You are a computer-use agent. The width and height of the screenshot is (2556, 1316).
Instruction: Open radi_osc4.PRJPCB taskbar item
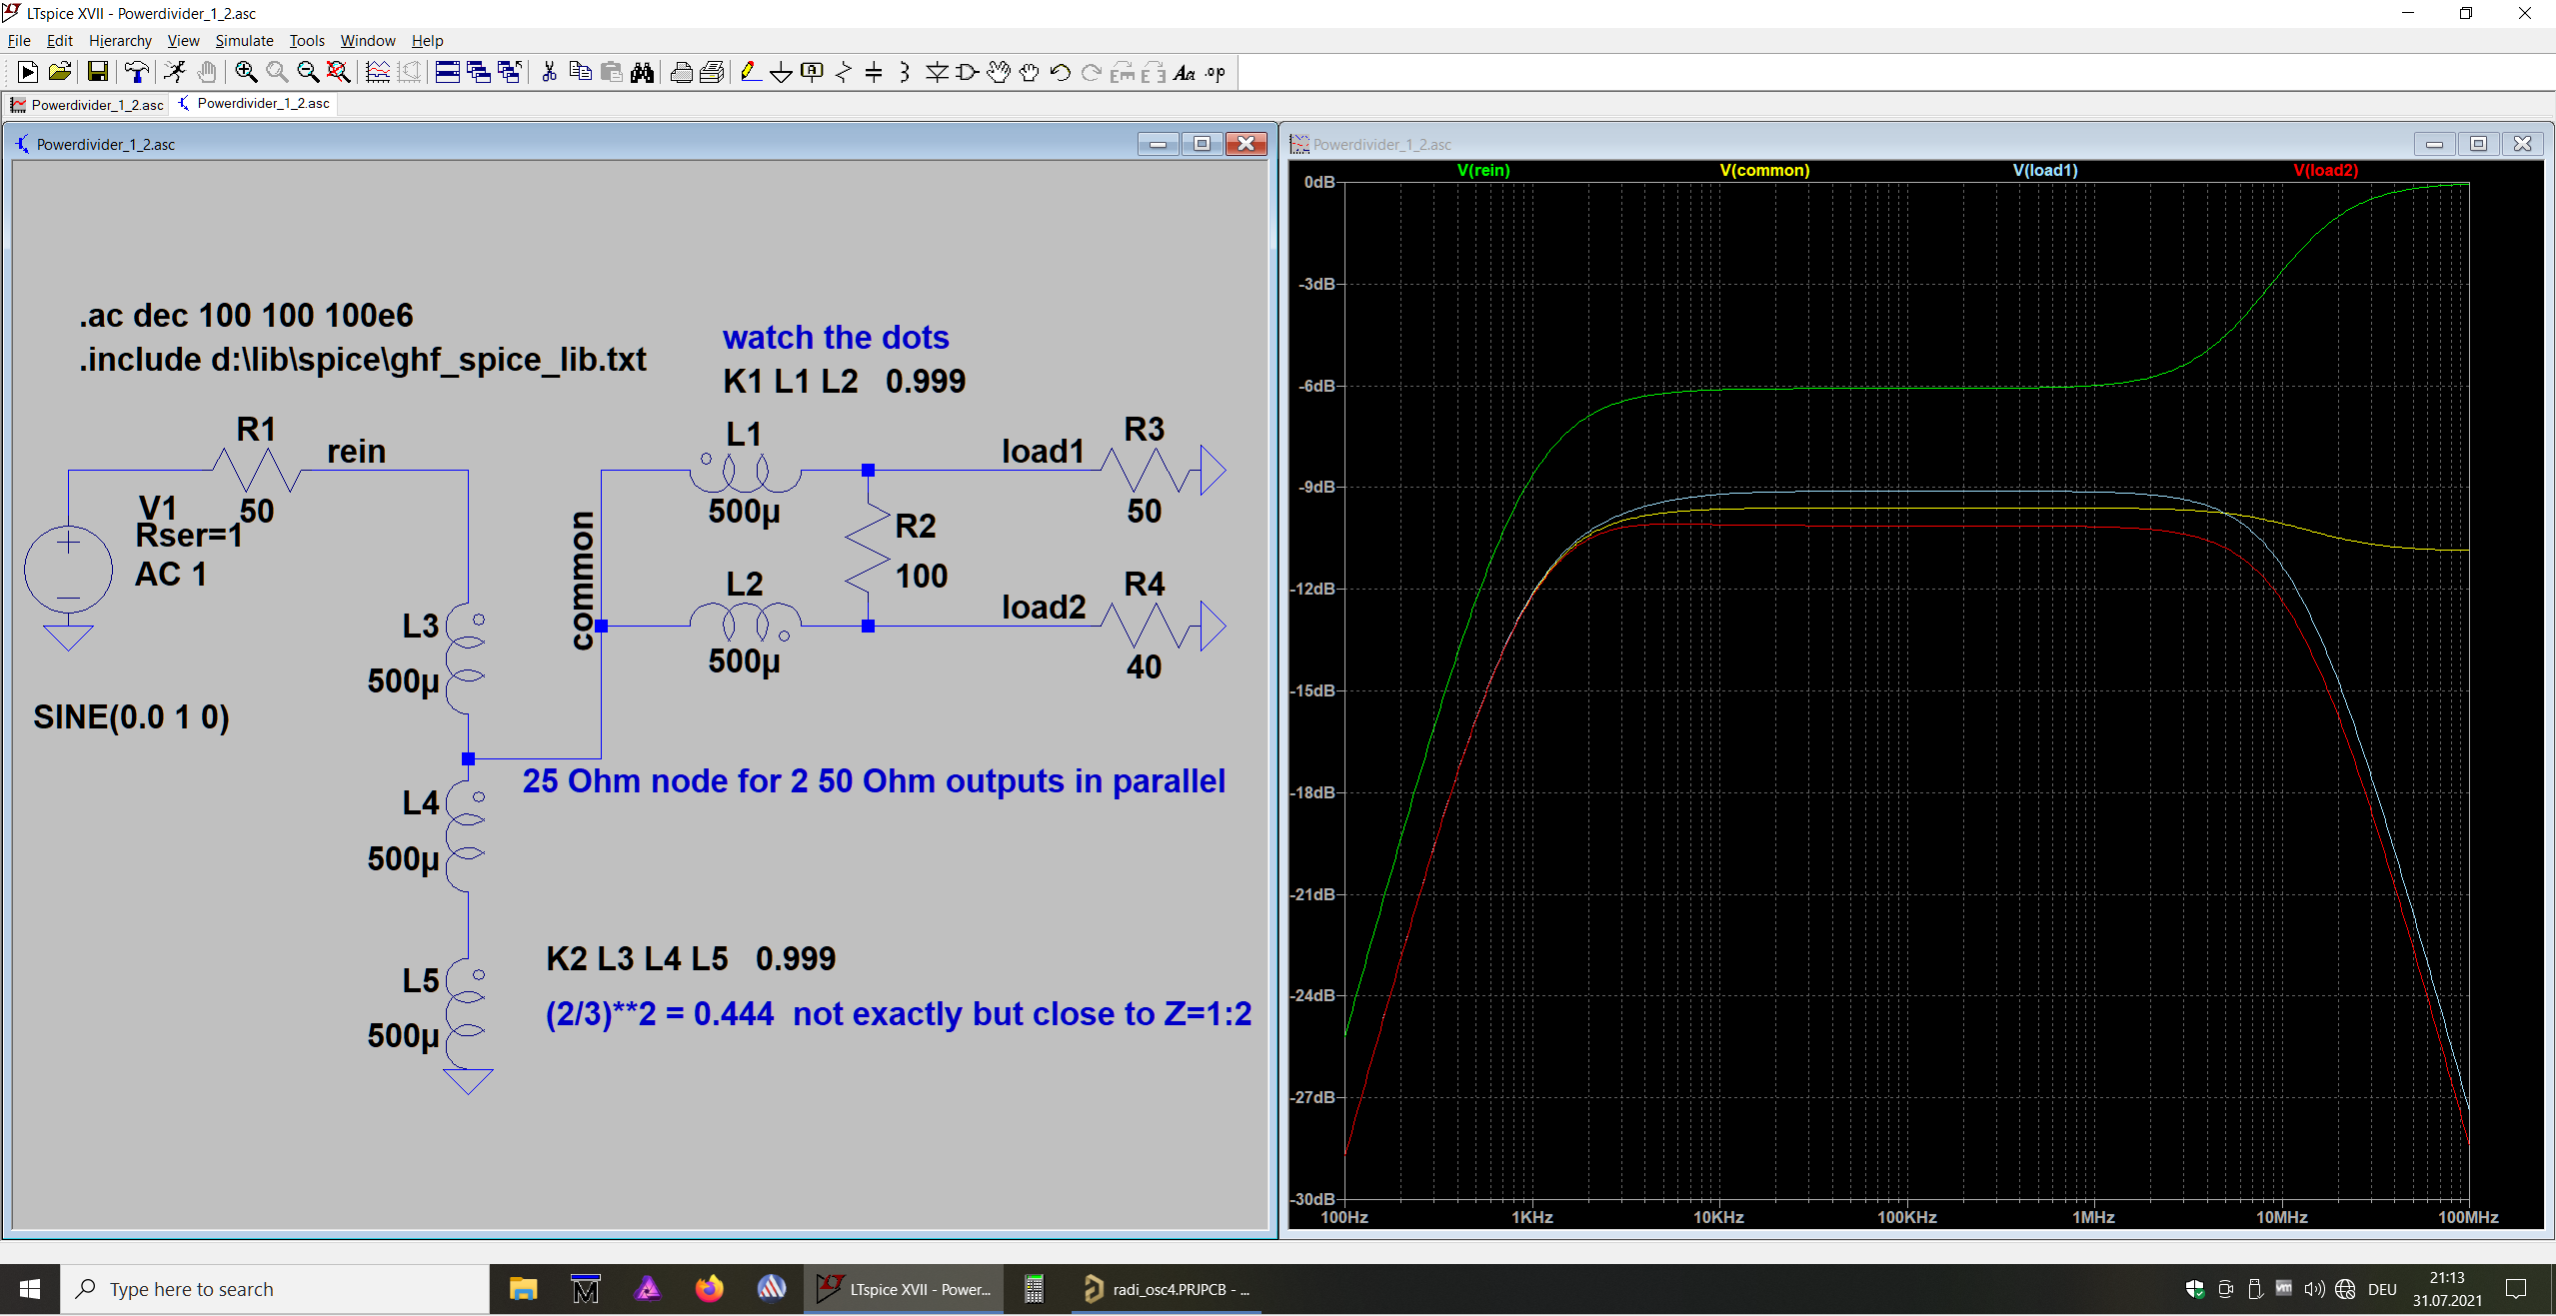point(1167,1289)
